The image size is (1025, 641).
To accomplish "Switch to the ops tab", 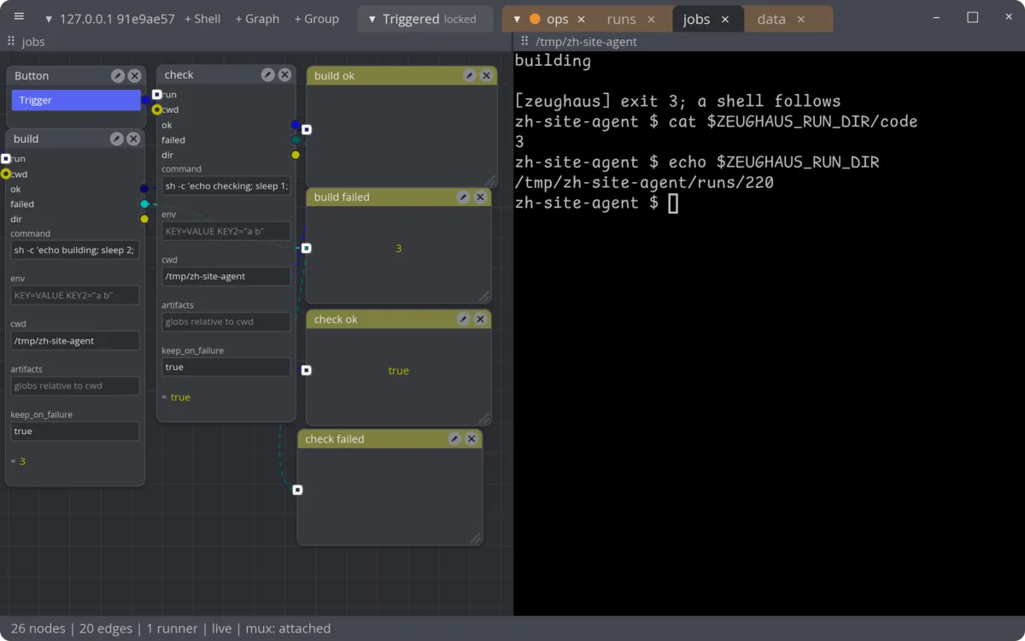I will pos(557,19).
